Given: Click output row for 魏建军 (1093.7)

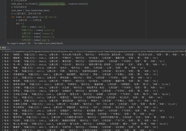Looking at the screenshot, I should coord(80,127).
